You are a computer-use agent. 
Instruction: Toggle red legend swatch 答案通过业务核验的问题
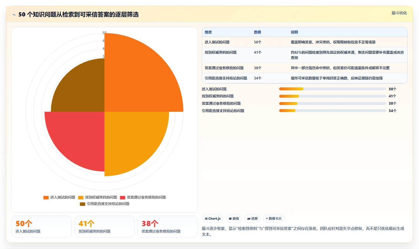123,197
